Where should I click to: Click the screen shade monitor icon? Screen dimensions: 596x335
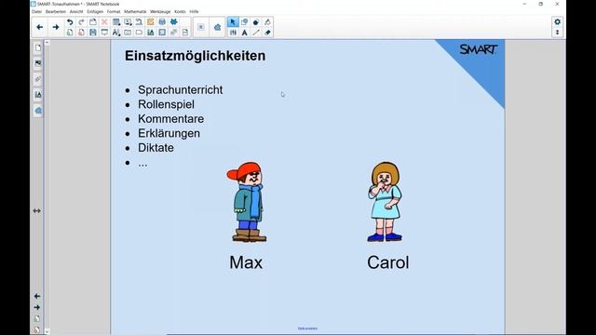104,33
